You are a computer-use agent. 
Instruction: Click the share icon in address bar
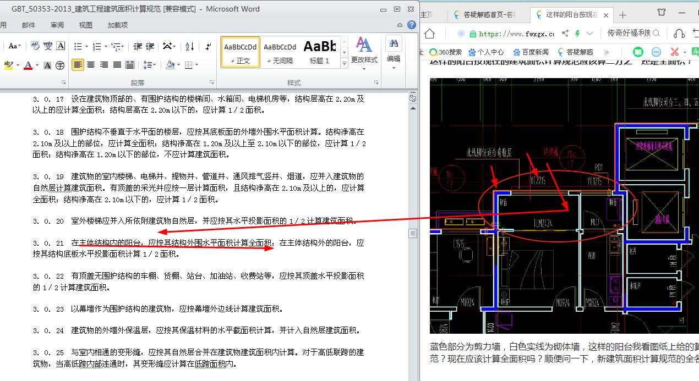565,34
